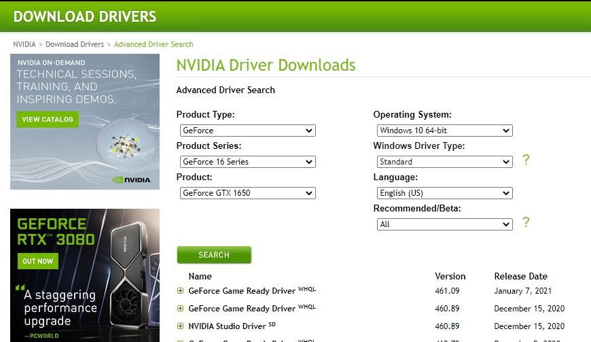Screen dimensions: 591x342
Task: Click the NVIDIA Studio Driver's December 15, 2020 date
Action: 529,326
